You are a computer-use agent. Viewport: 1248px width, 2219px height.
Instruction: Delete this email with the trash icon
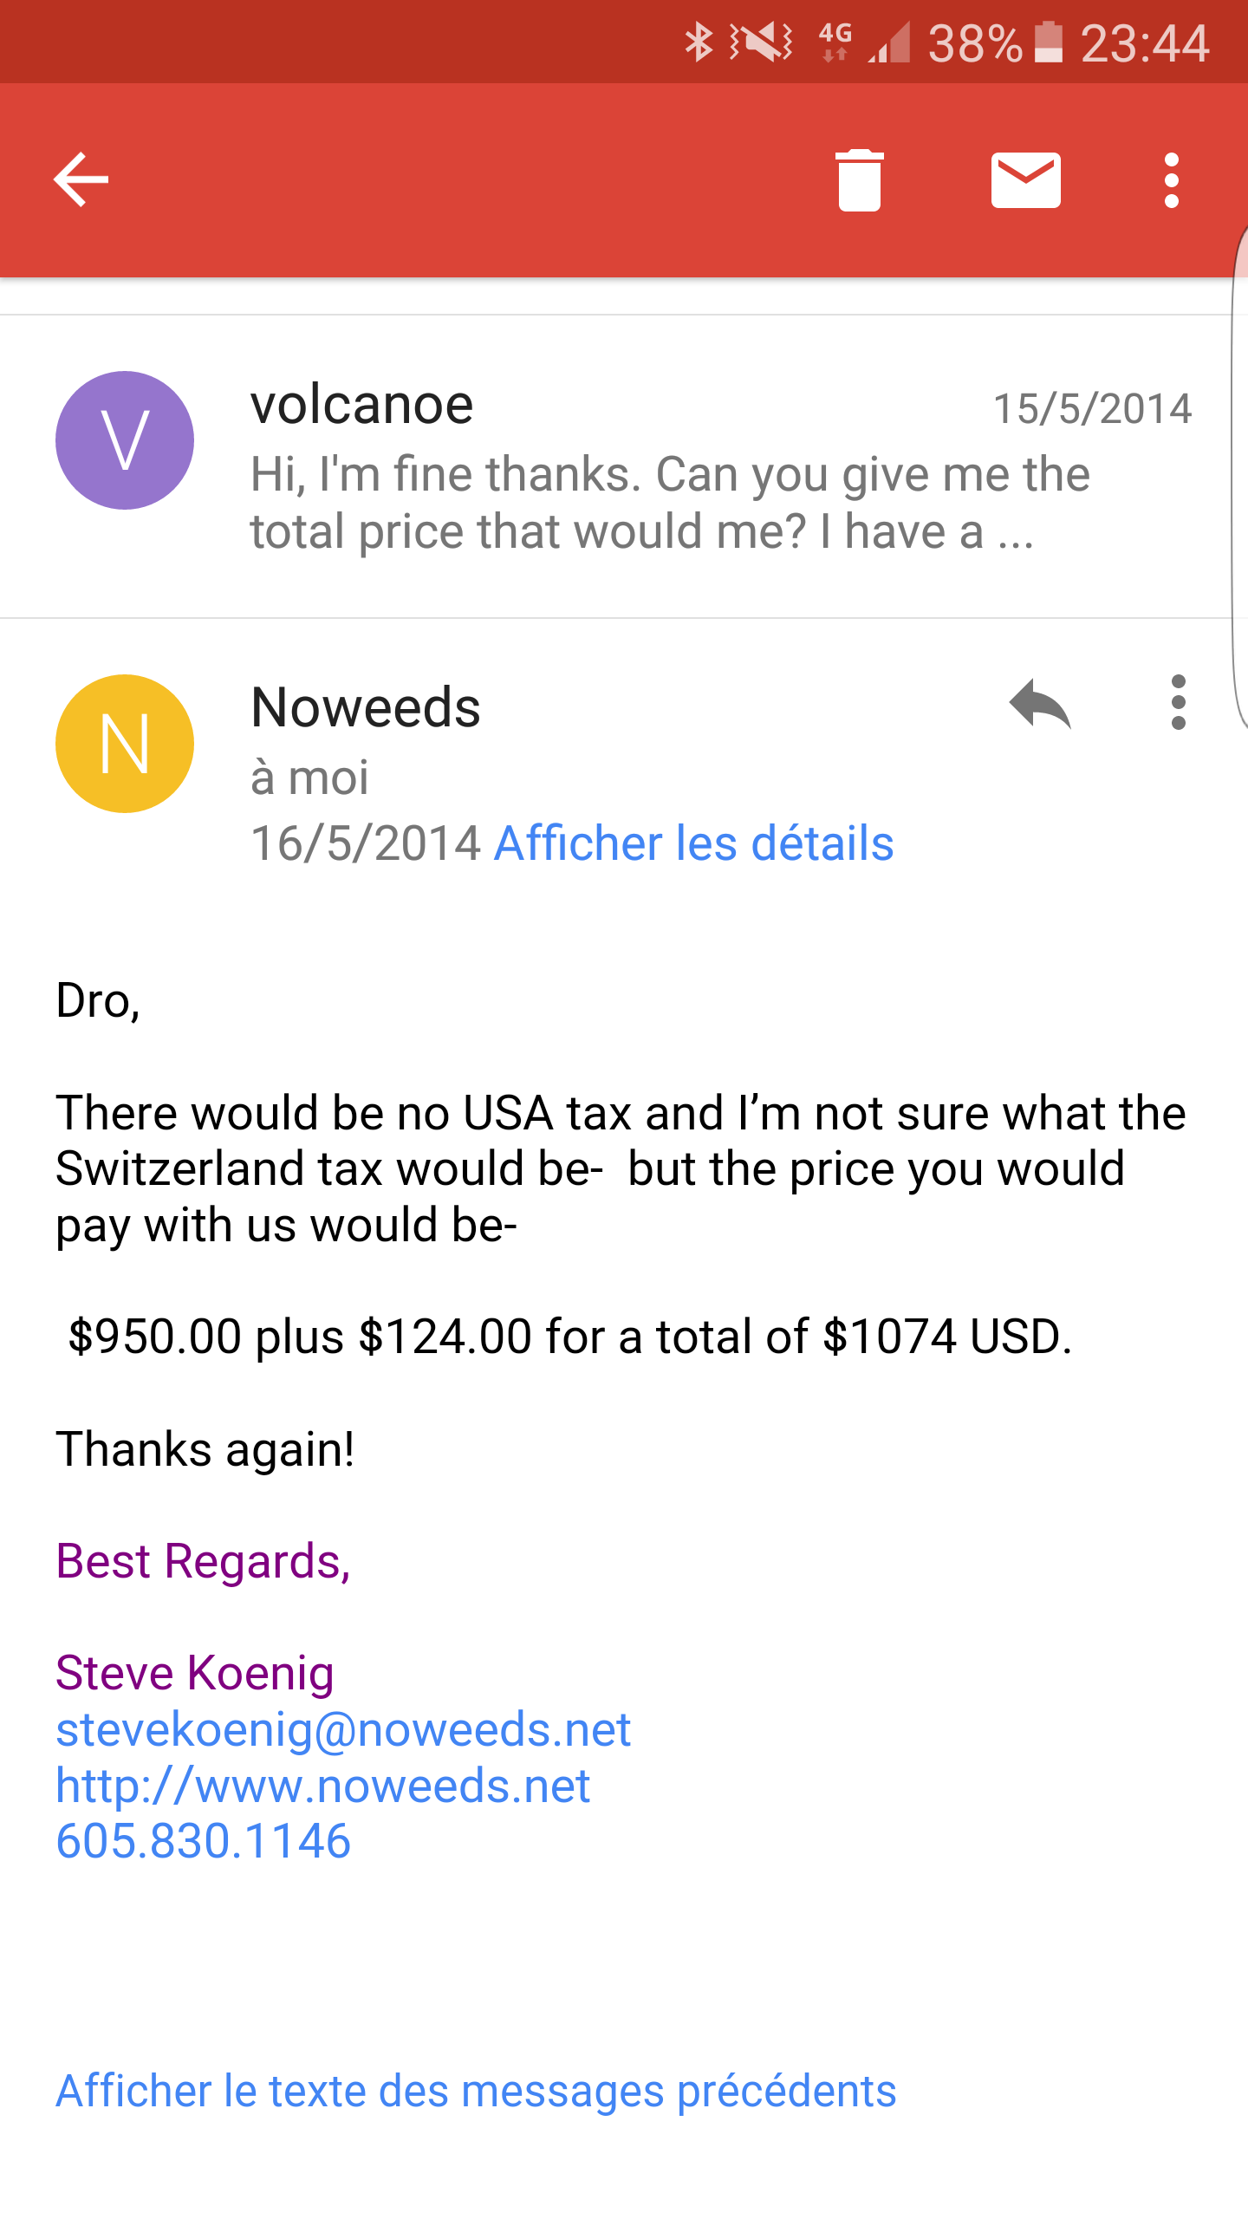pos(859,180)
